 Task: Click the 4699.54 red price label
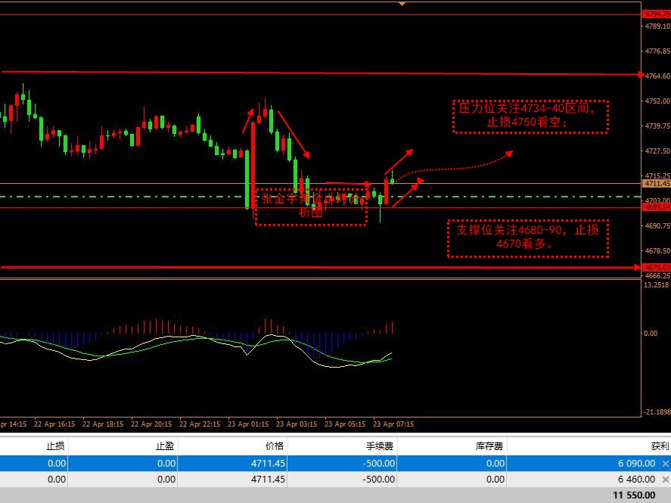tap(655, 206)
